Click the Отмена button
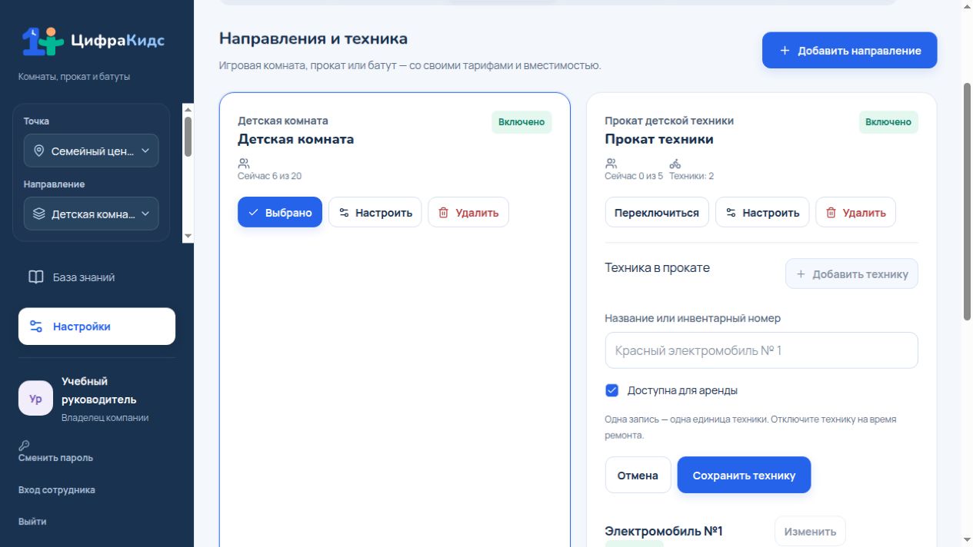Image resolution: width=973 pixels, height=547 pixels. [x=638, y=476]
